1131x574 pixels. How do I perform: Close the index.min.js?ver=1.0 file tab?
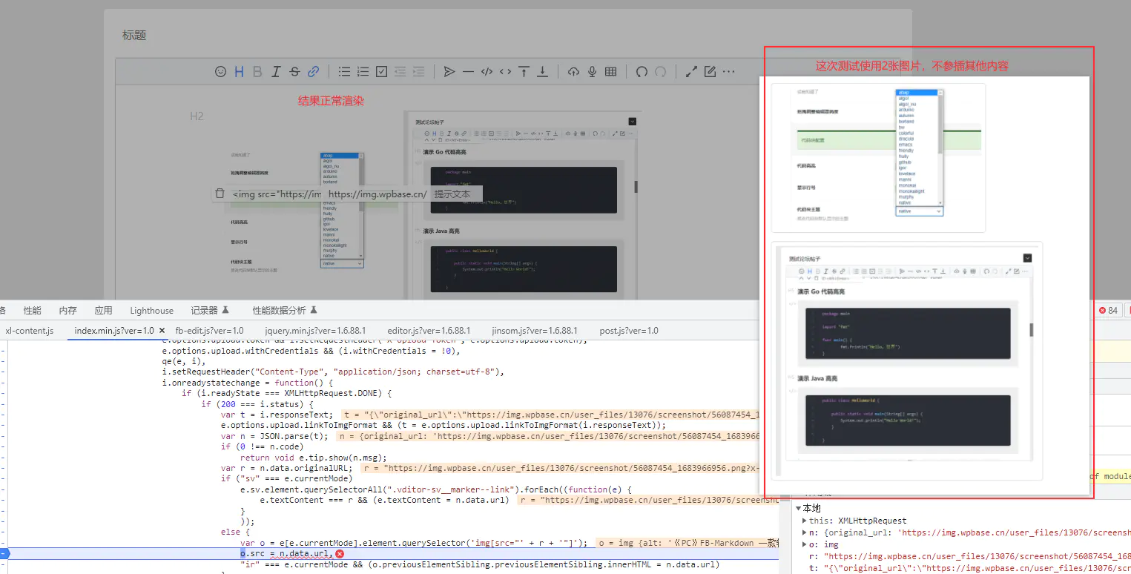(162, 331)
